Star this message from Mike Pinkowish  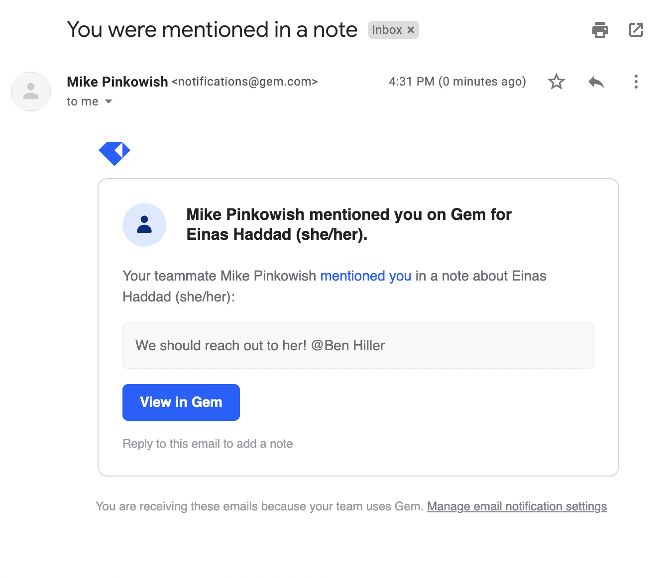(x=556, y=82)
